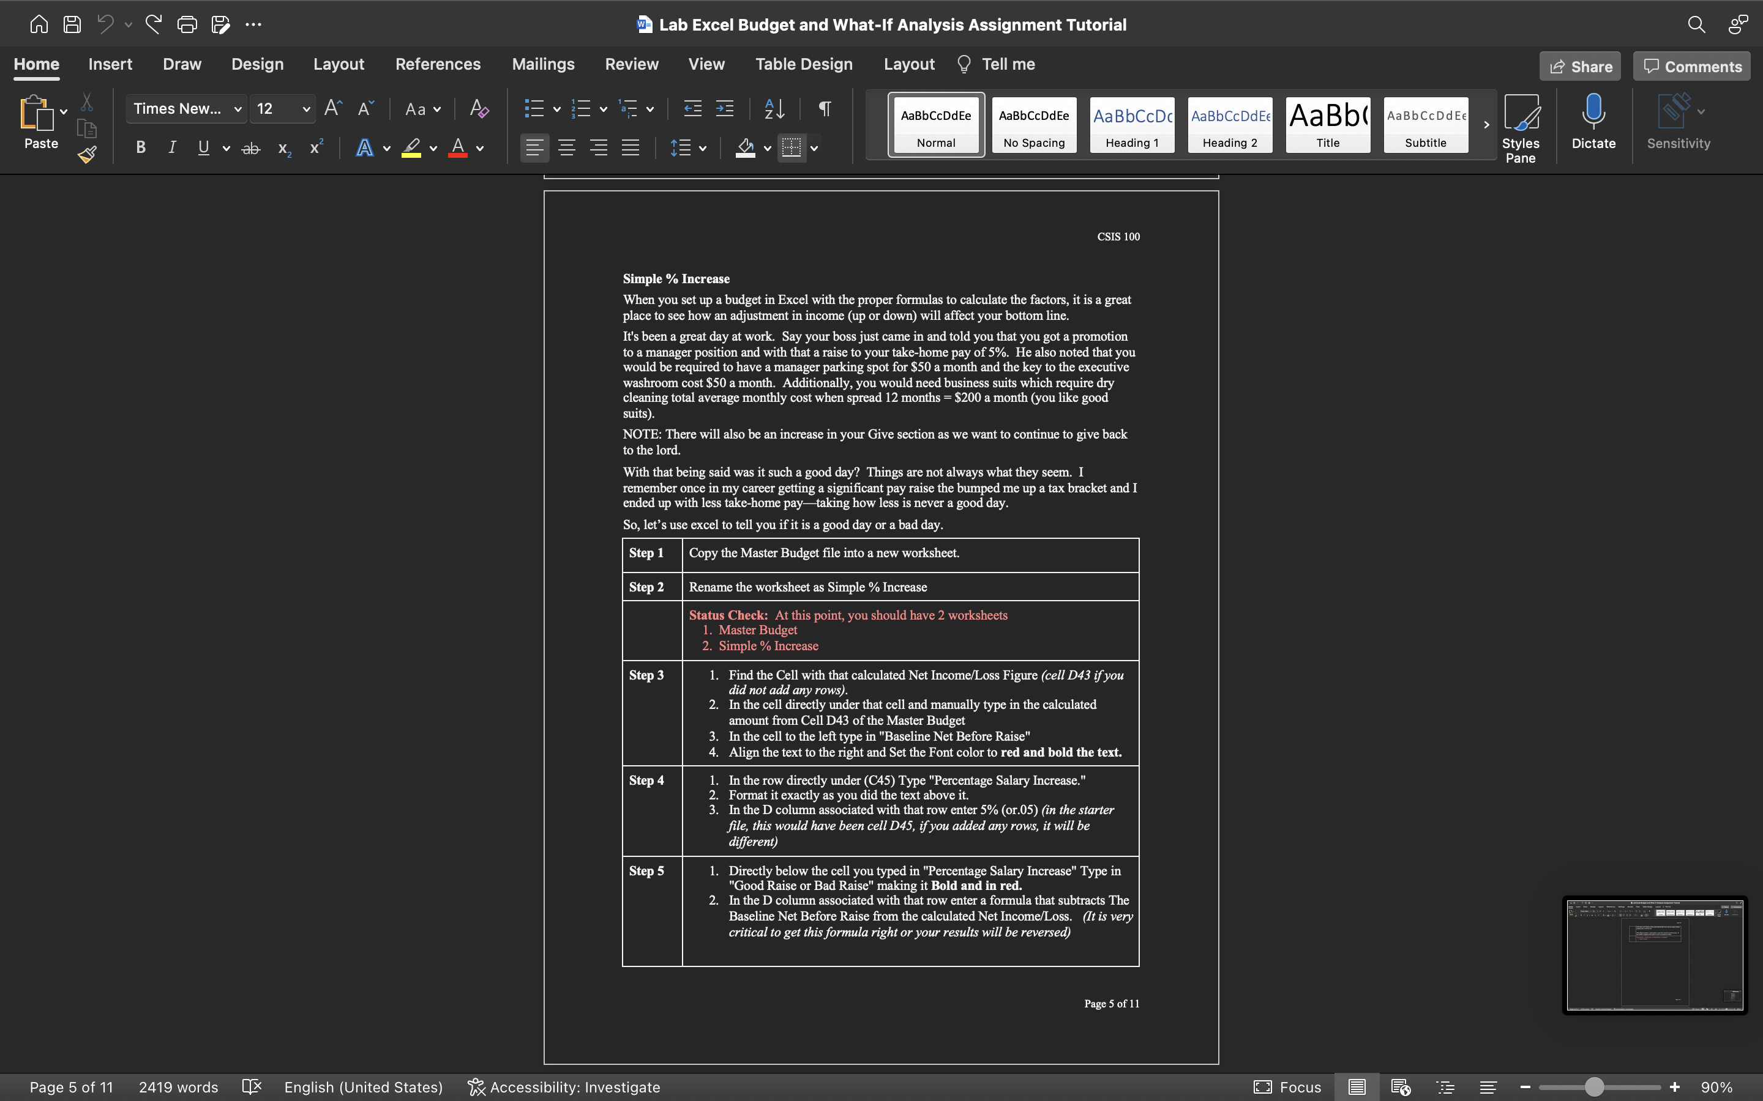The width and height of the screenshot is (1763, 1101).
Task: Select the Format Painter tool
Action: pyautogui.click(x=87, y=154)
